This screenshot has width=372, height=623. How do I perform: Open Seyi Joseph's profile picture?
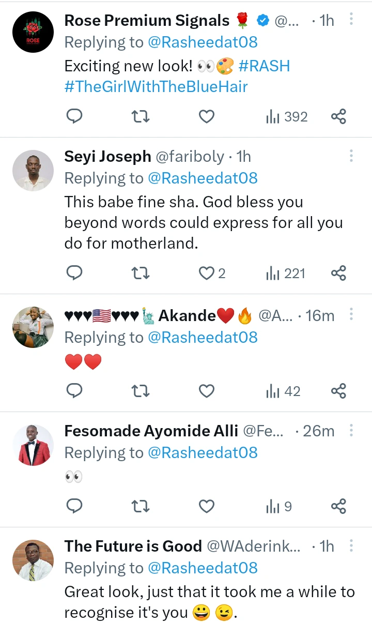click(33, 171)
